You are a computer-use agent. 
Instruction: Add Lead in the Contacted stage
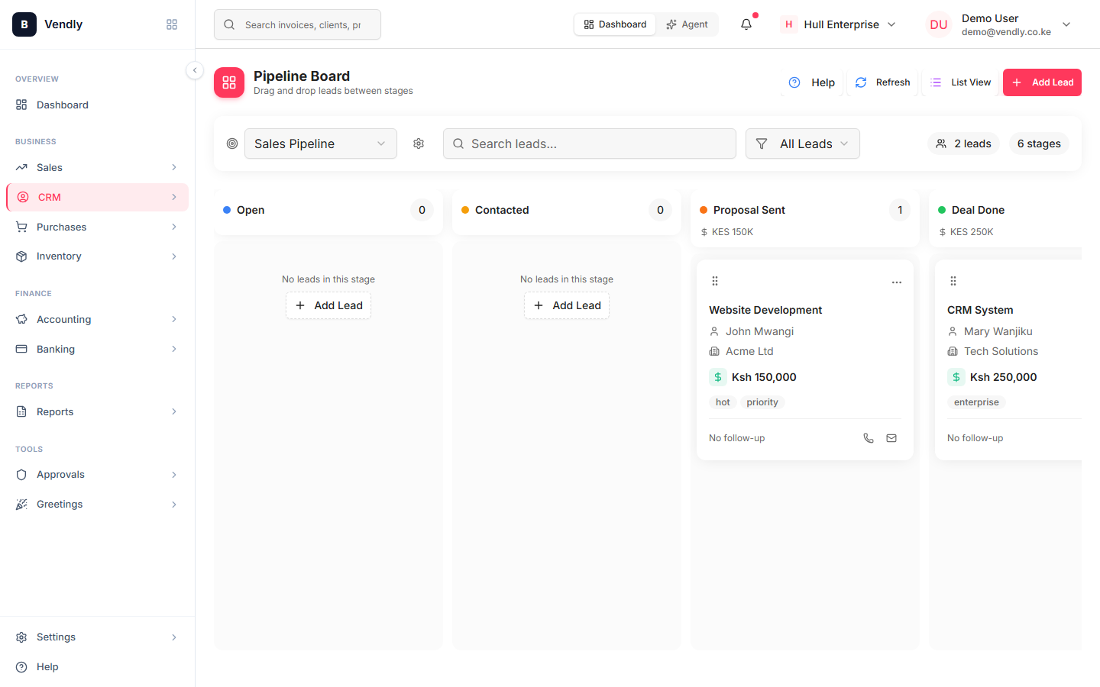567,305
